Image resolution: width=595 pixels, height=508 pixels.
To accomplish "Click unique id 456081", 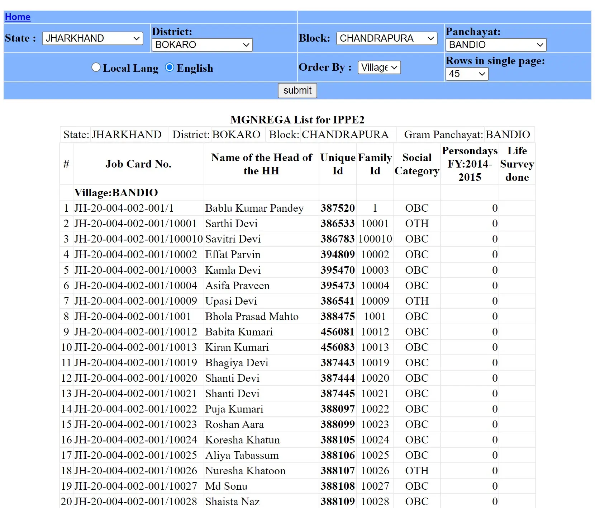I will point(338,332).
